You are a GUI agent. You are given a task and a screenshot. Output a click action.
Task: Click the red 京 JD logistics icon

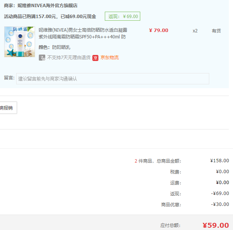point(95,58)
